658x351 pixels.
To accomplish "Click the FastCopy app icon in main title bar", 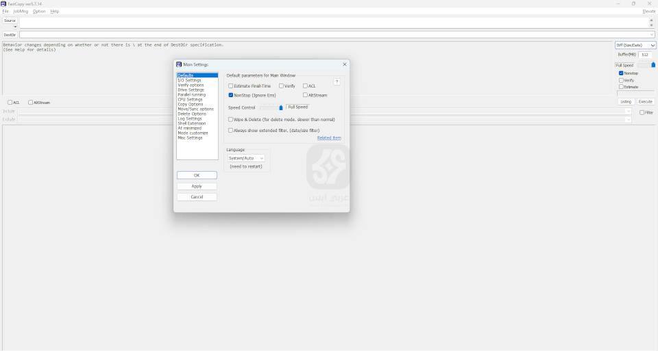I will [x=3, y=4].
